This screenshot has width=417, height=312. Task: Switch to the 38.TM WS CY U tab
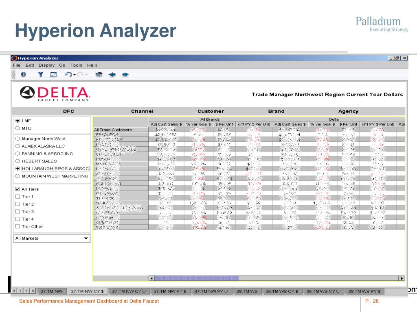tap(323, 291)
